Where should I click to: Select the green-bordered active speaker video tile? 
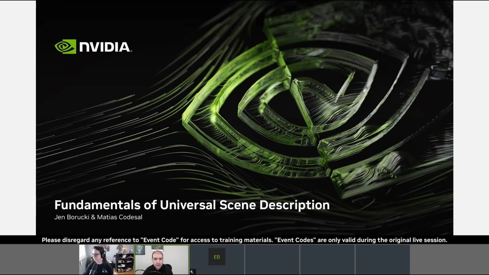pos(162,260)
